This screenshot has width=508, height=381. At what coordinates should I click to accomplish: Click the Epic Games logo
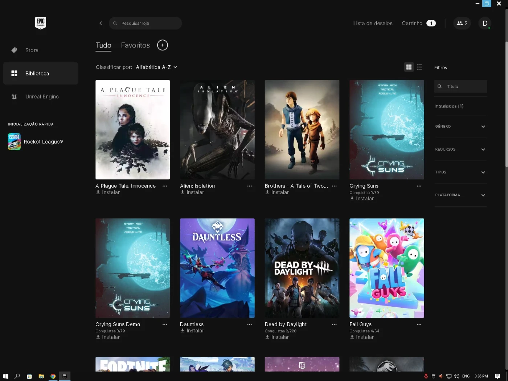[x=41, y=23]
